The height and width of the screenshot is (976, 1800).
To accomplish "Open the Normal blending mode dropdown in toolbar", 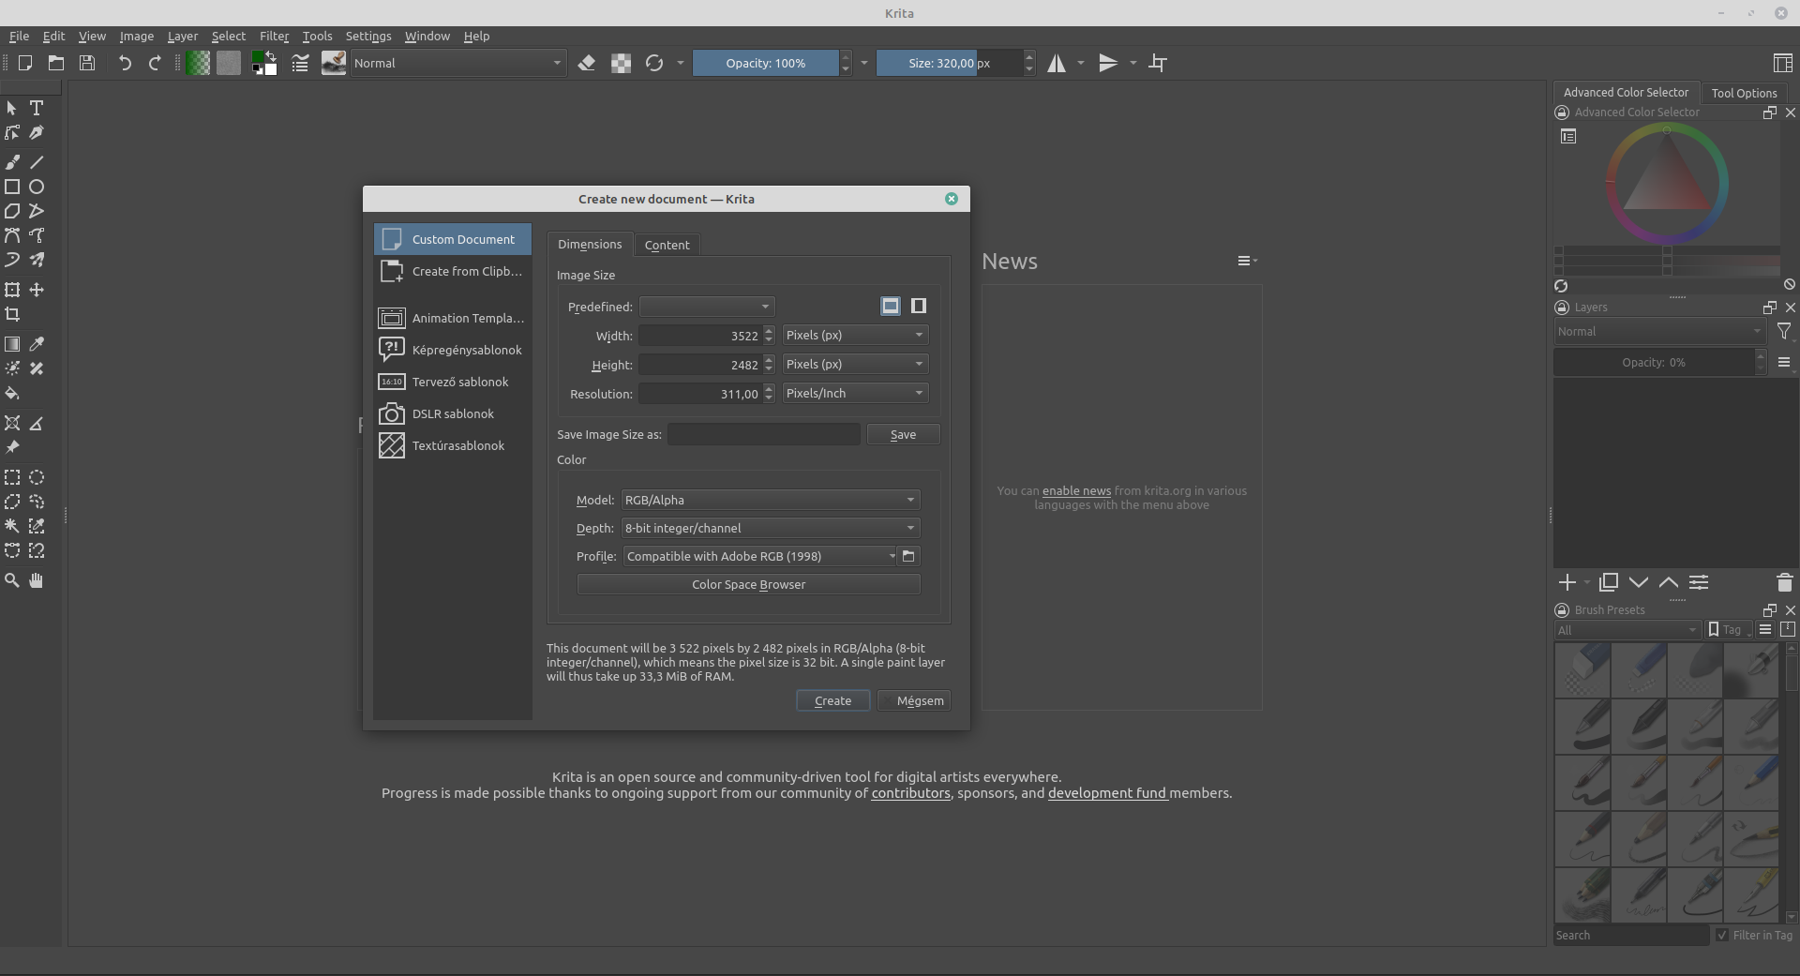I will pyautogui.click(x=458, y=63).
